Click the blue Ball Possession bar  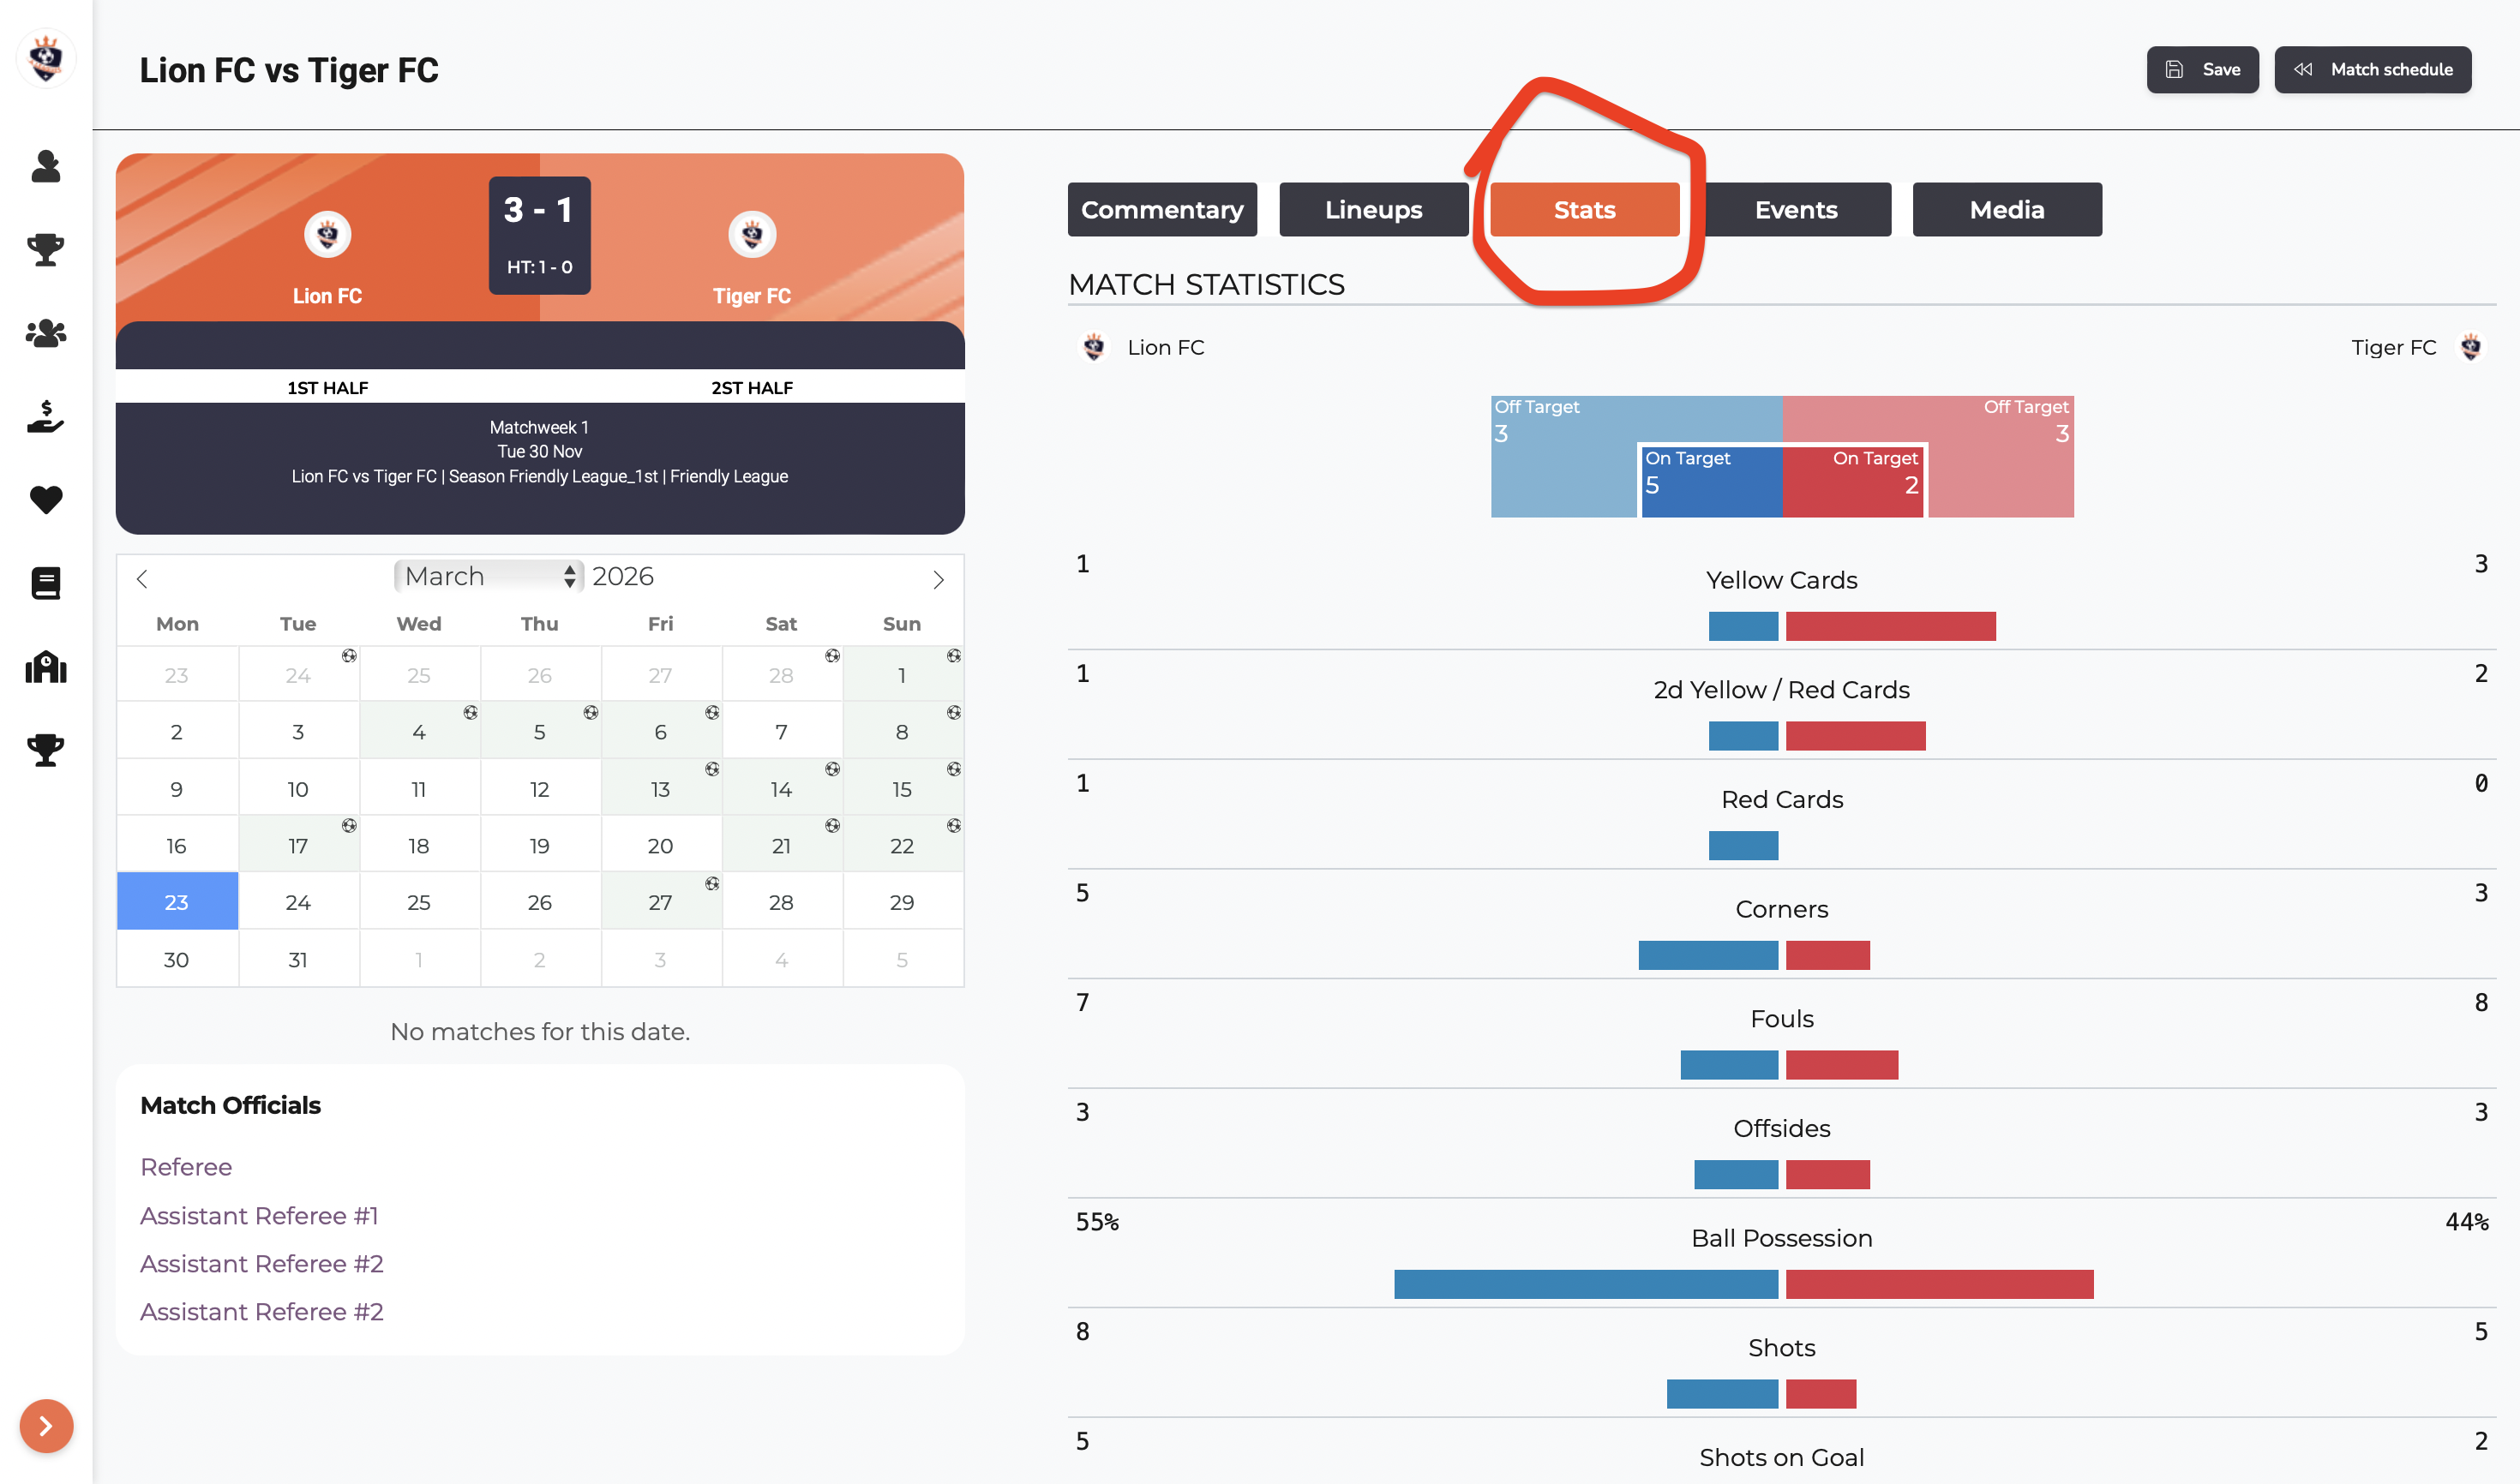[1585, 1284]
